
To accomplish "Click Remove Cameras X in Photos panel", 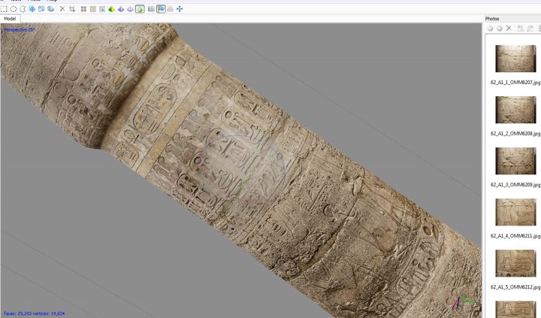I will coord(509,29).
